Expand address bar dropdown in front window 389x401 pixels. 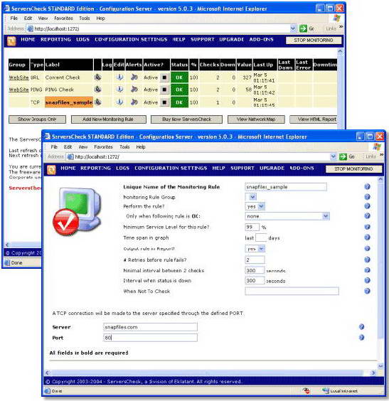[333, 156]
